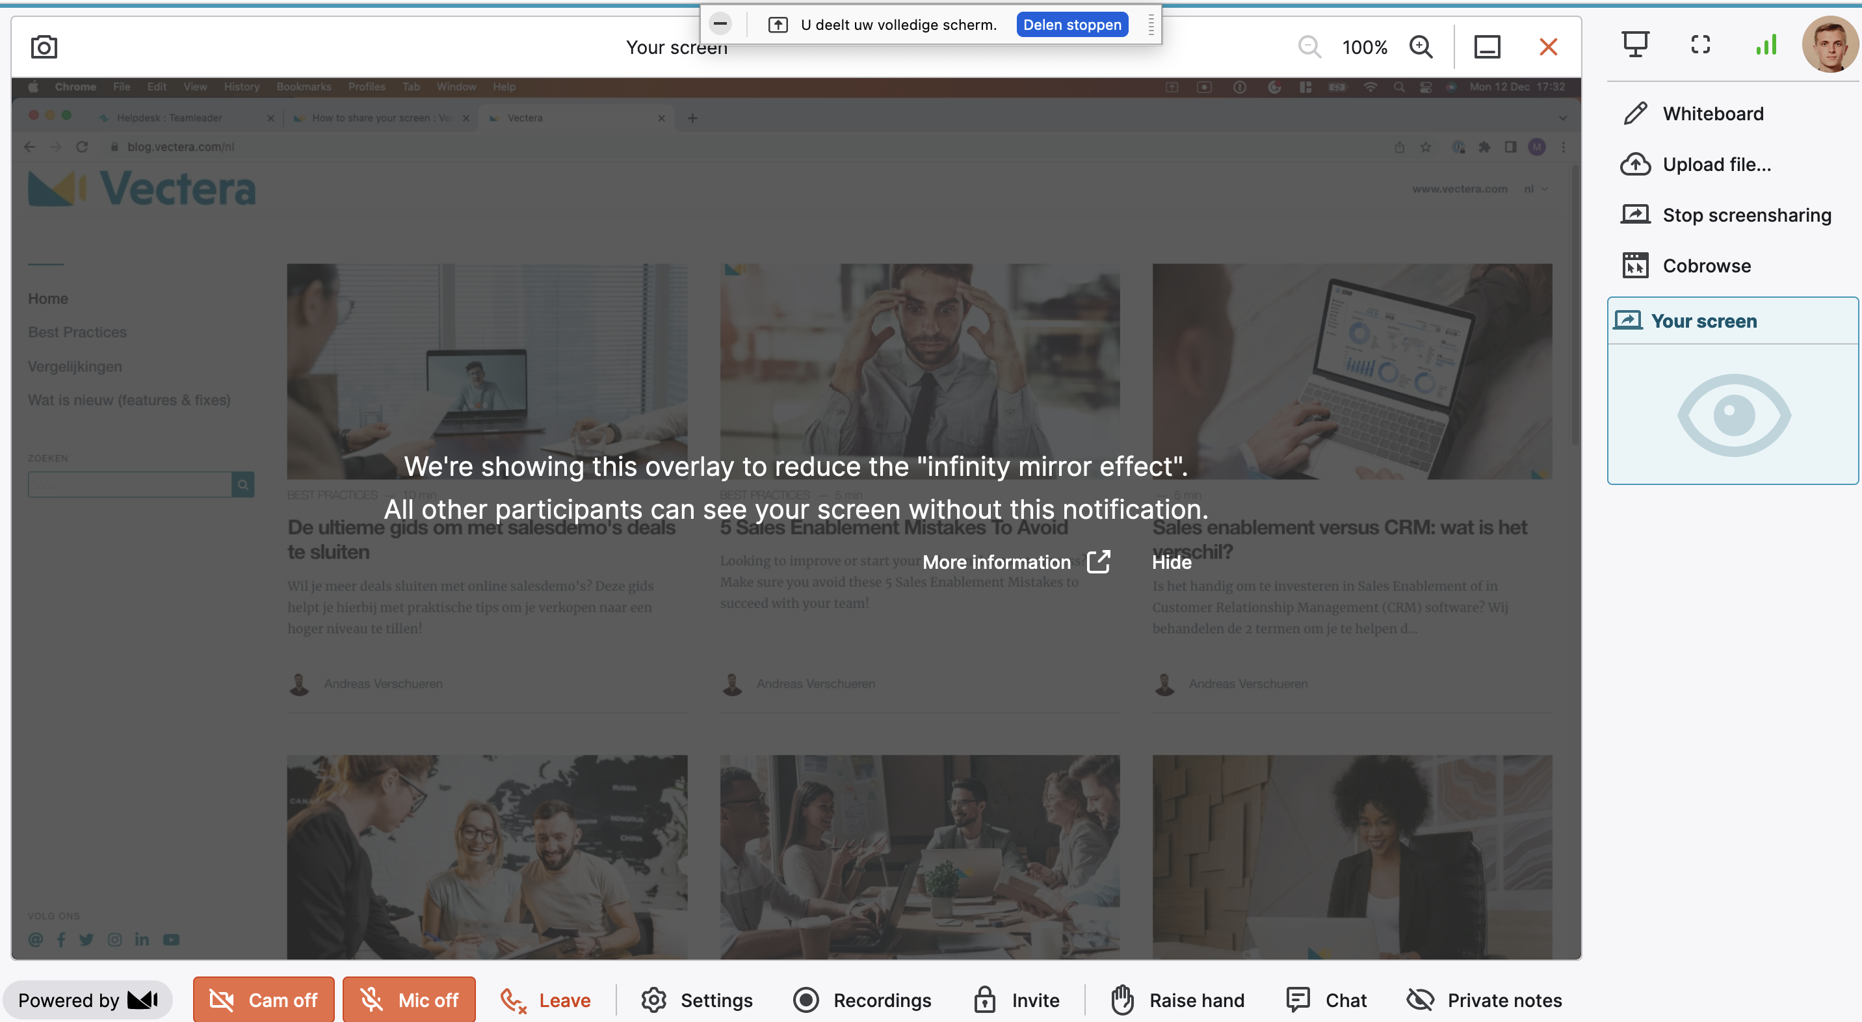Toggle the Cam off button
1862x1022 pixels.
pyautogui.click(x=264, y=1000)
